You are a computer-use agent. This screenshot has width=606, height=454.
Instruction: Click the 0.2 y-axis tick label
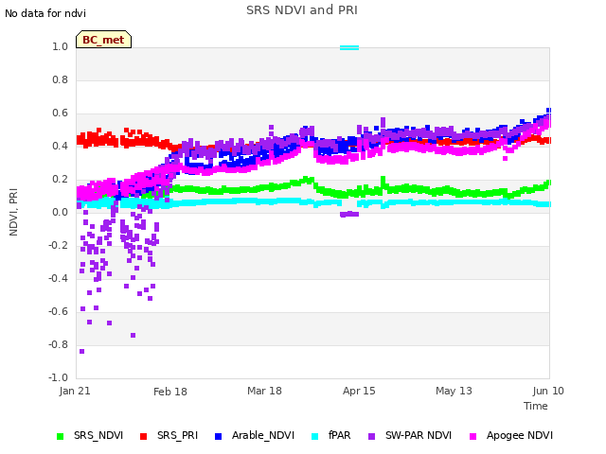point(60,179)
